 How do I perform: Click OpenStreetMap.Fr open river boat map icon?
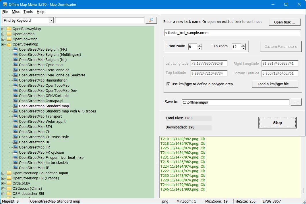[15, 158]
